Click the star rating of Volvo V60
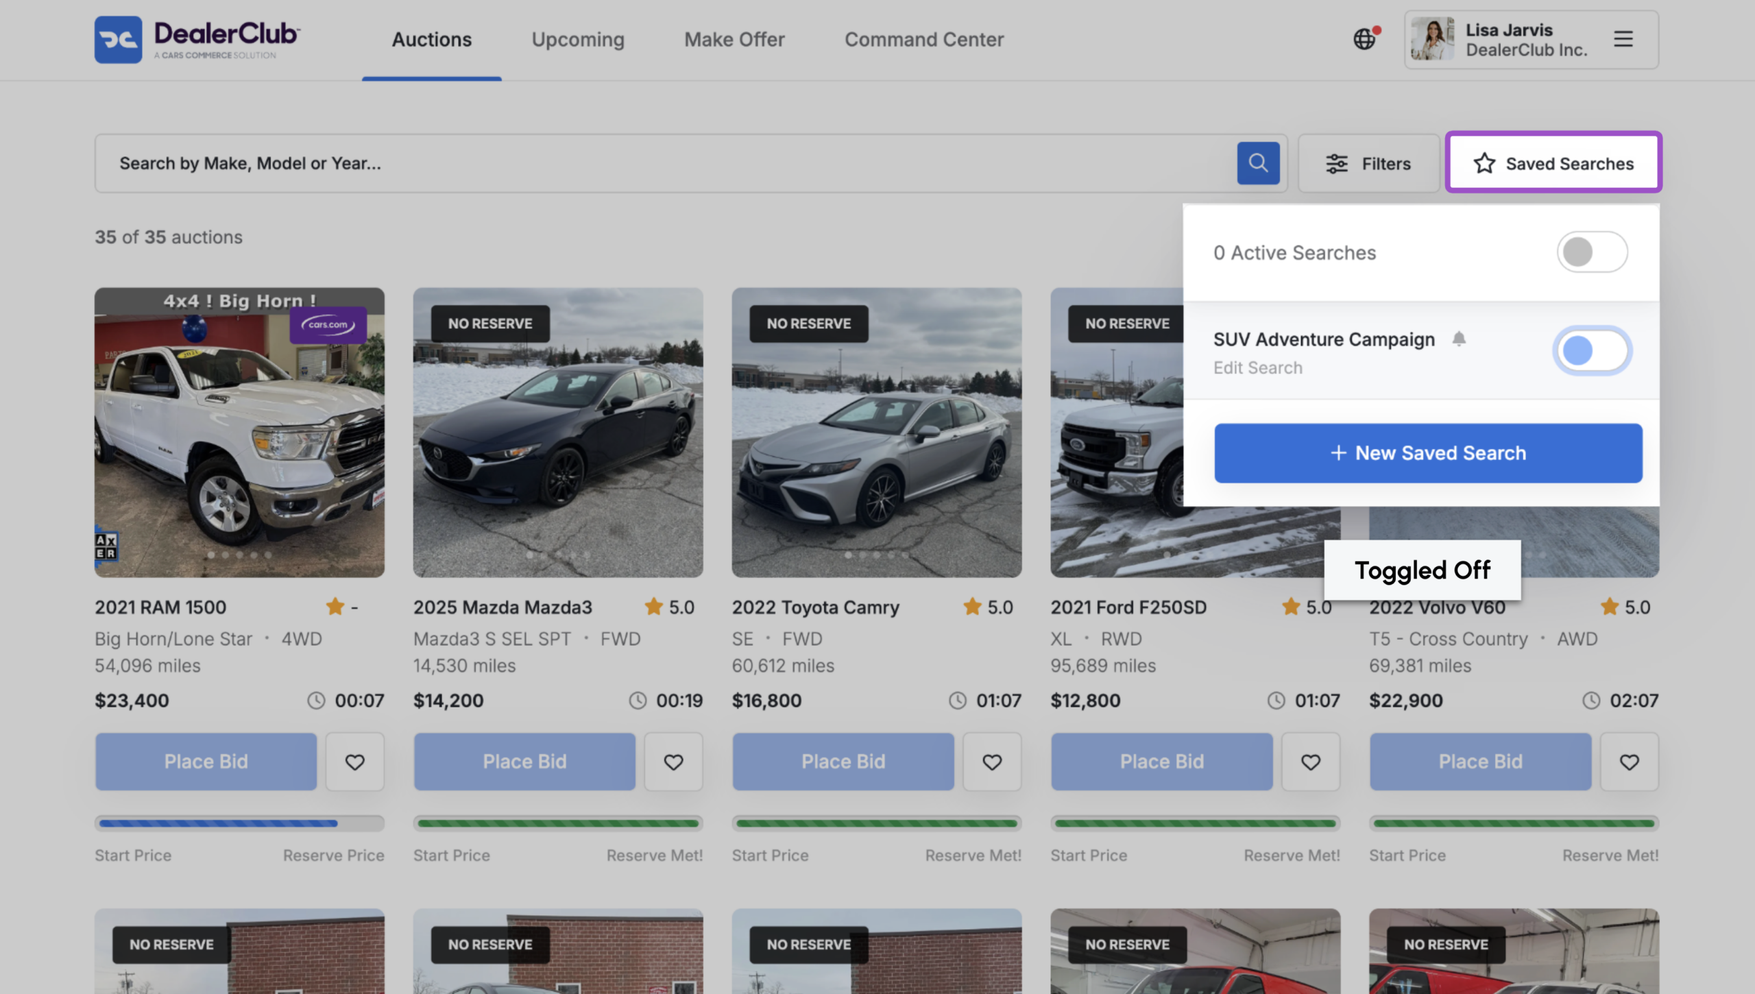This screenshot has height=994, width=1755. pos(1625,607)
